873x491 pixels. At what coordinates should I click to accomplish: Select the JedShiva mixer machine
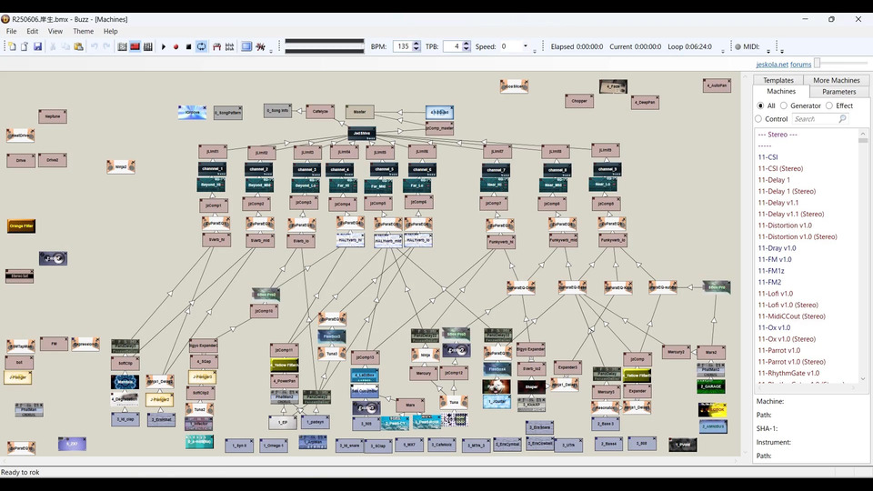click(x=362, y=133)
